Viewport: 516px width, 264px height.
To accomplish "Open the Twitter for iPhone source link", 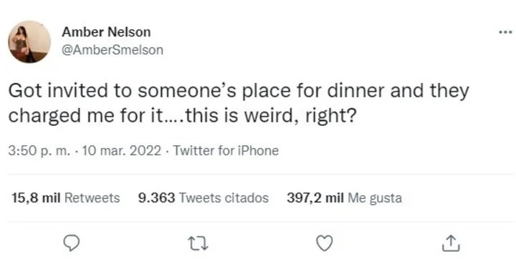I will coord(226,151).
